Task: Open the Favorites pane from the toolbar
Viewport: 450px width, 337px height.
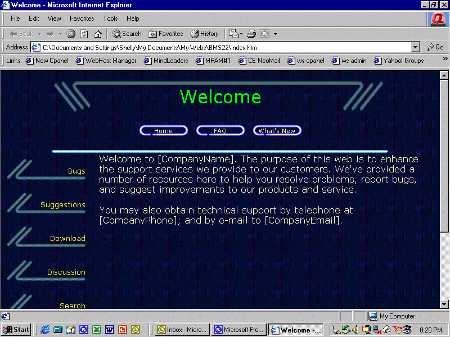Action: coord(165,34)
